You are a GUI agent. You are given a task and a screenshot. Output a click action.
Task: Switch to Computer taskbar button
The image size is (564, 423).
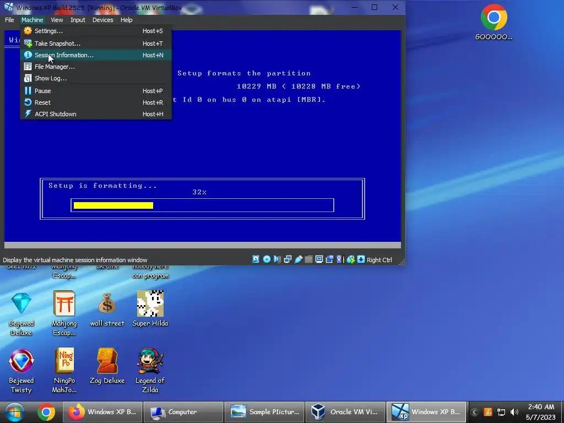tap(183, 412)
